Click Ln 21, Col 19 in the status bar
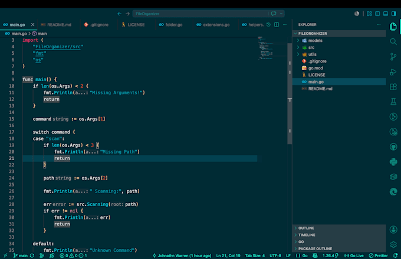The image size is (401, 259). tap(228, 255)
